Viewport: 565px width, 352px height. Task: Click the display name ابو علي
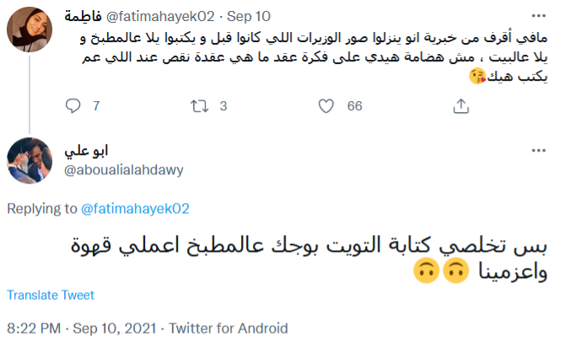coord(89,152)
